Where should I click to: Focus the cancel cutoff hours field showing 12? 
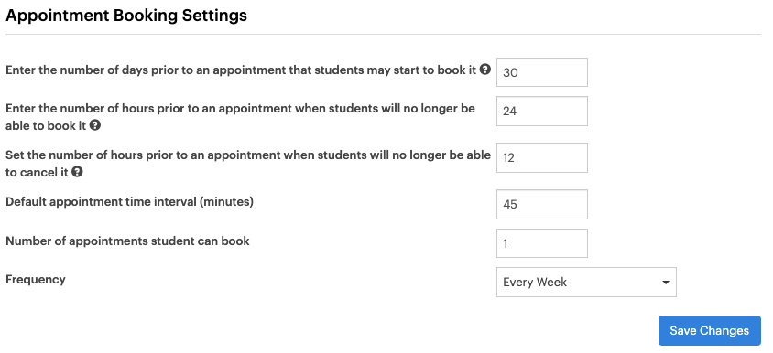[542, 157]
